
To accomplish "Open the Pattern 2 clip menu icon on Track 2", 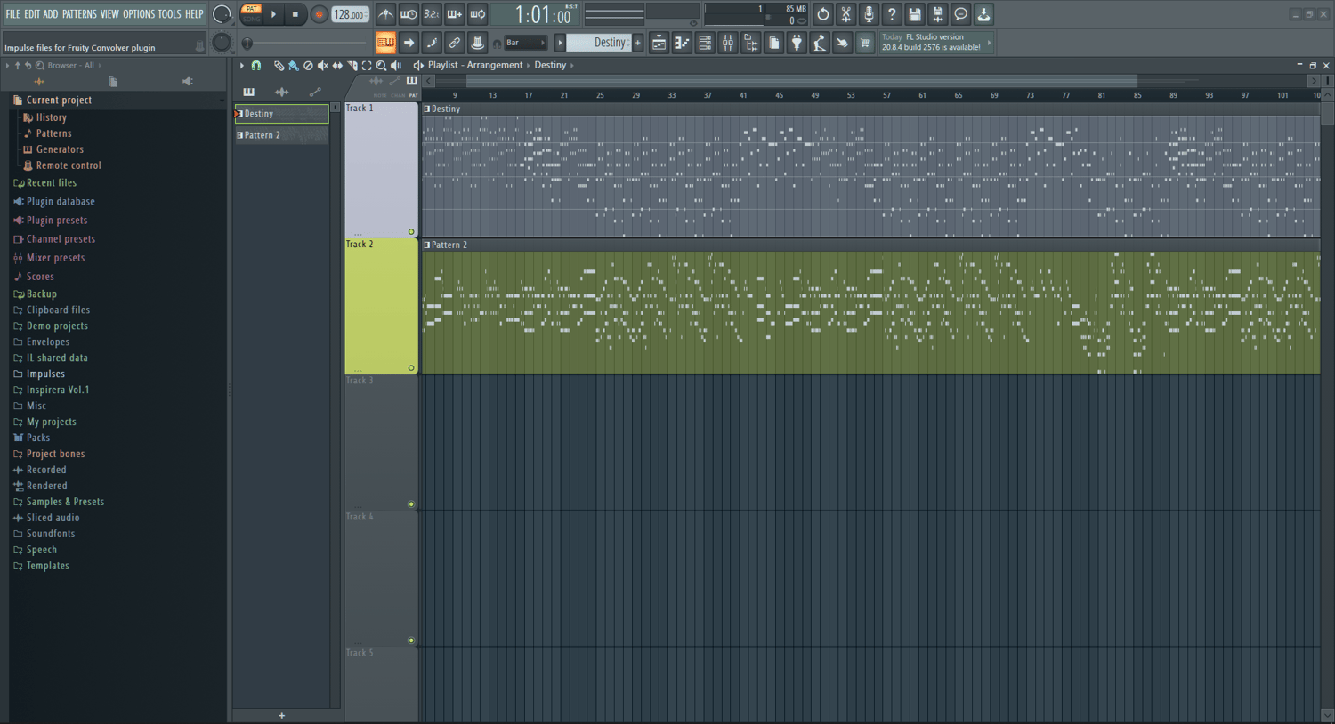I will pos(426,245).
